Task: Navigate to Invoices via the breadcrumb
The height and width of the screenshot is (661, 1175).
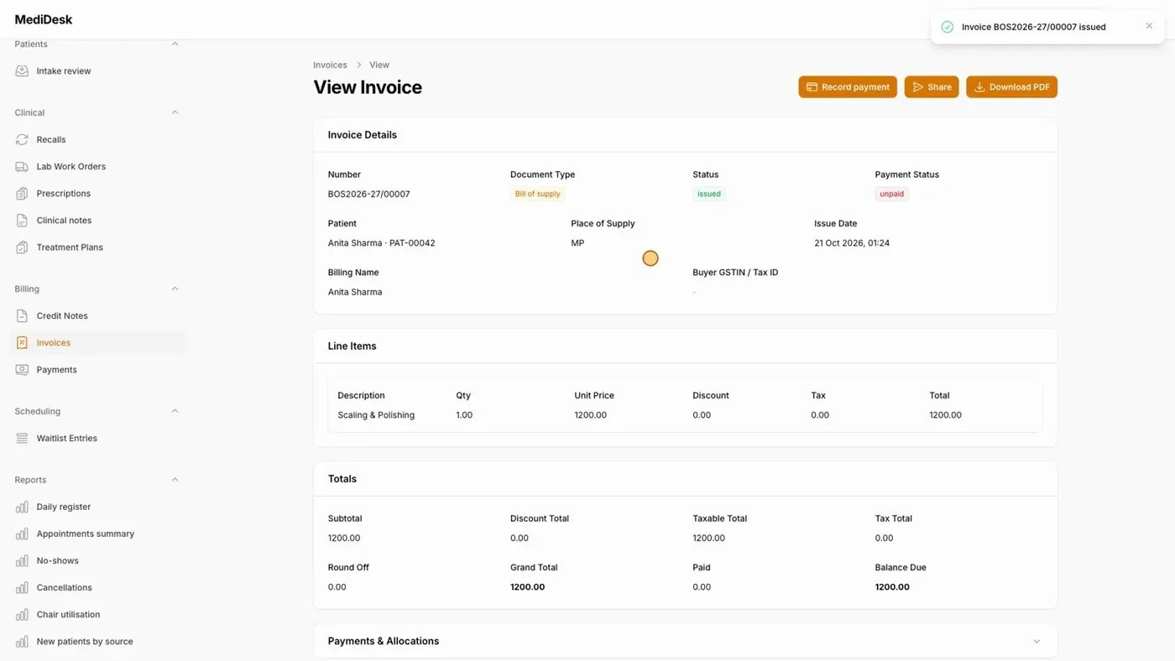Action: click(330, 65)
